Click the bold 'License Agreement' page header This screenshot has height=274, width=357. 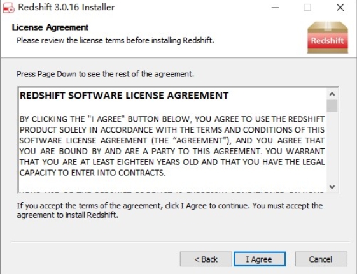pos(50,27)
